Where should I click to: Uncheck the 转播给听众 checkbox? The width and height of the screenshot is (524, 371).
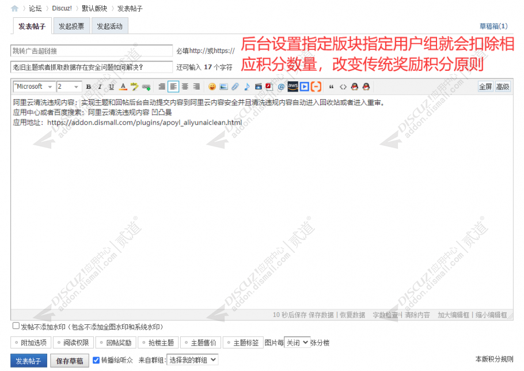pos(96,360)
